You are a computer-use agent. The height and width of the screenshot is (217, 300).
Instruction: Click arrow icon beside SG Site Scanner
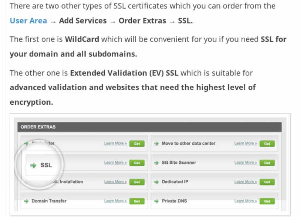pyautogui.click(x=156, y=163)
